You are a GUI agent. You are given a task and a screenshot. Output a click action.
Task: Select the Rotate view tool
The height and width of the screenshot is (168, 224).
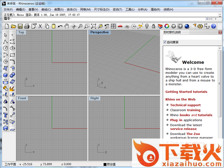(74, 26)
